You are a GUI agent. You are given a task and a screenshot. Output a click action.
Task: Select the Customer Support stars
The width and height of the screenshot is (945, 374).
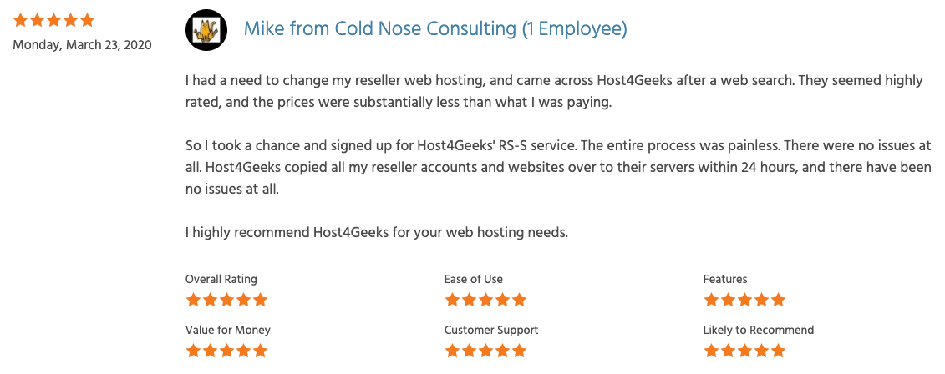(485, 350)
